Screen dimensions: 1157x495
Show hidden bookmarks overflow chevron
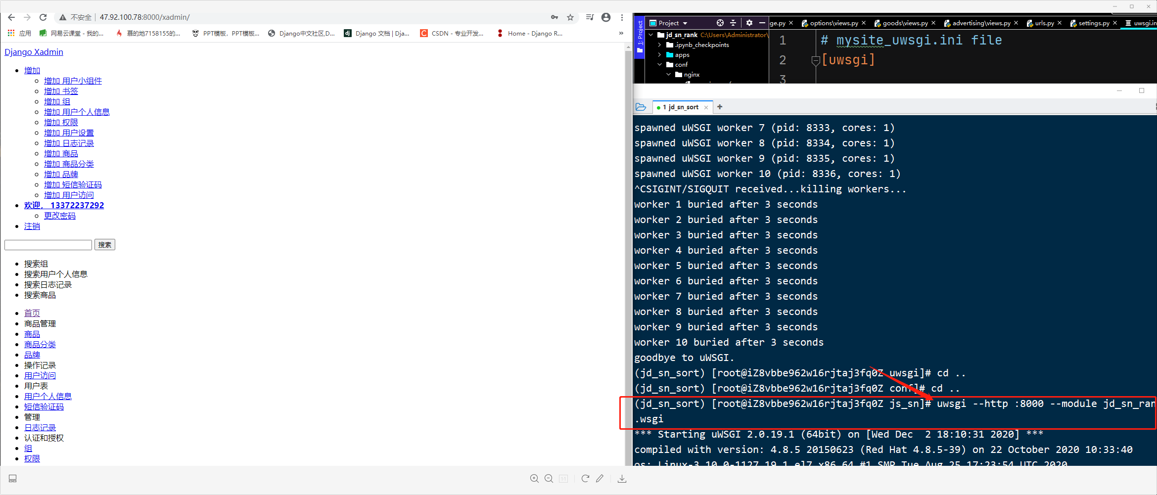[x=621, y=33]
